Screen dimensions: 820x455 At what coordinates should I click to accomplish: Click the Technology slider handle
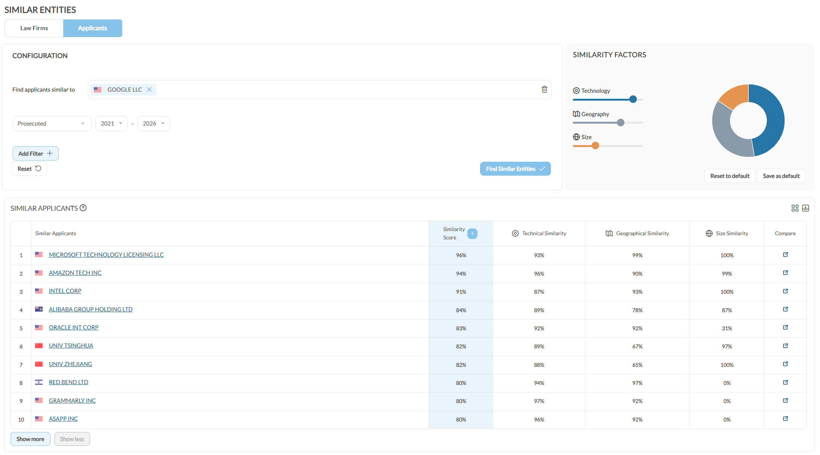click(633, 99)
